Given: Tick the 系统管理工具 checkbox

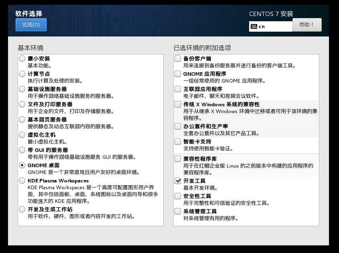Looking at the screenshot, I should pyautogui.click(x=178, y=211).
